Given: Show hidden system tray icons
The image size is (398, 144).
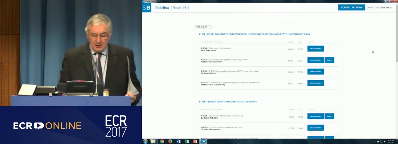Looking at the screenshot, I should 375,142.
